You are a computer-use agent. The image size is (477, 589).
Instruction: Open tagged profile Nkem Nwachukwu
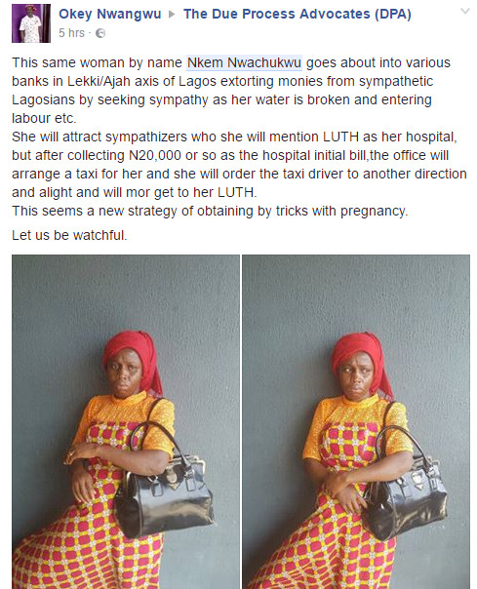point(244,62)
